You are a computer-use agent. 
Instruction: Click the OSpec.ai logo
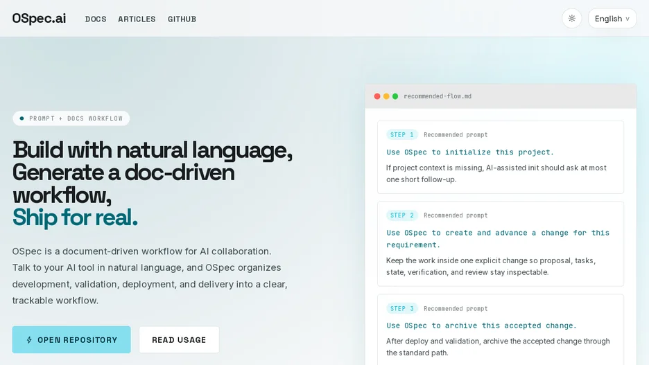39,18
